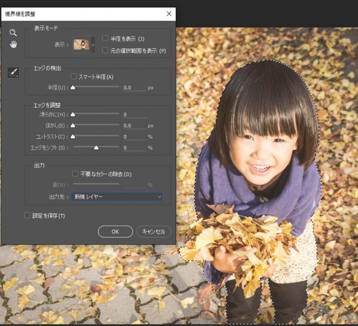Check the 不要なカラーの除去 (D) option
Image resolution: width=358 pixels, height=326 pixels.
tap(76, 174)
